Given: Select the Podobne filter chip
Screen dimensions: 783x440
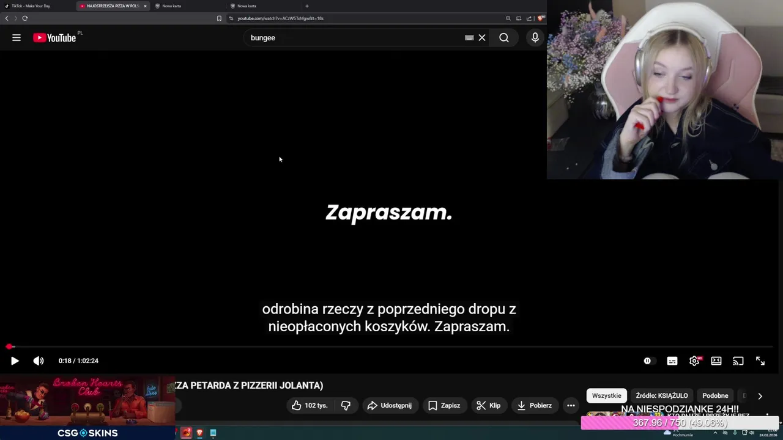Looking at the screenshot, I should [715, 395].
